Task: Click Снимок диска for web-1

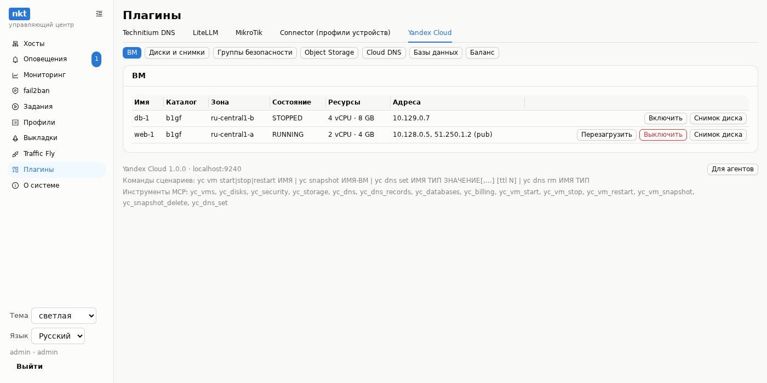Action: 718,135
